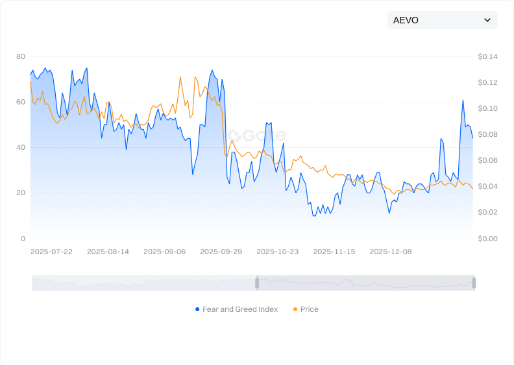Click the chevron arrow beside AEVO
Image resolution: width=514 pixels, height=365 pixels.
487,20
